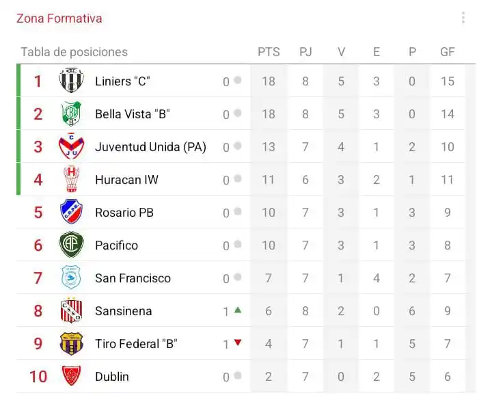
Task: Click the Pacifico green shield crest
Action: (x=71, y=245)
